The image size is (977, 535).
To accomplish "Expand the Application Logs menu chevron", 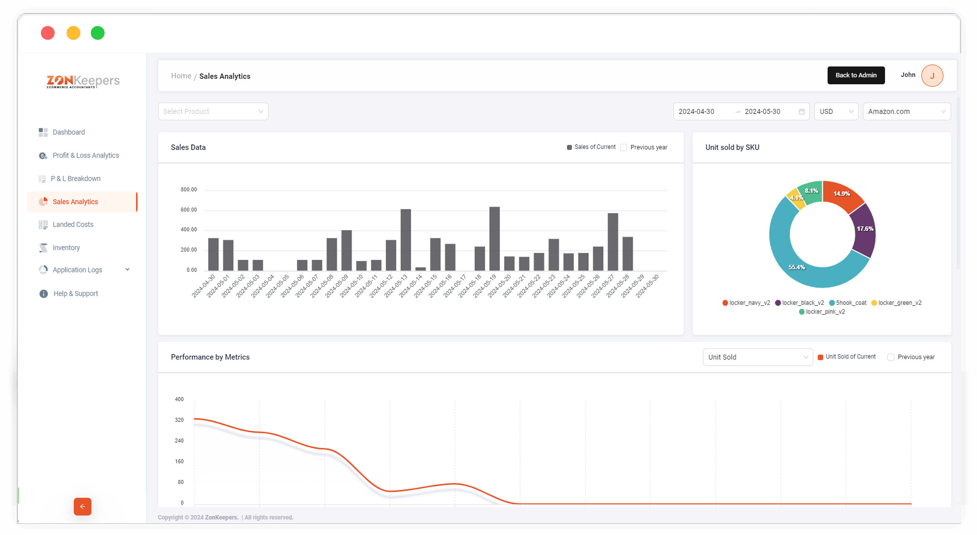I will coord(127,269).
